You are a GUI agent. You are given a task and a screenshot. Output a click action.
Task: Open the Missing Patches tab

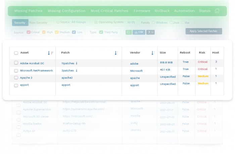[x=28, y=11]
